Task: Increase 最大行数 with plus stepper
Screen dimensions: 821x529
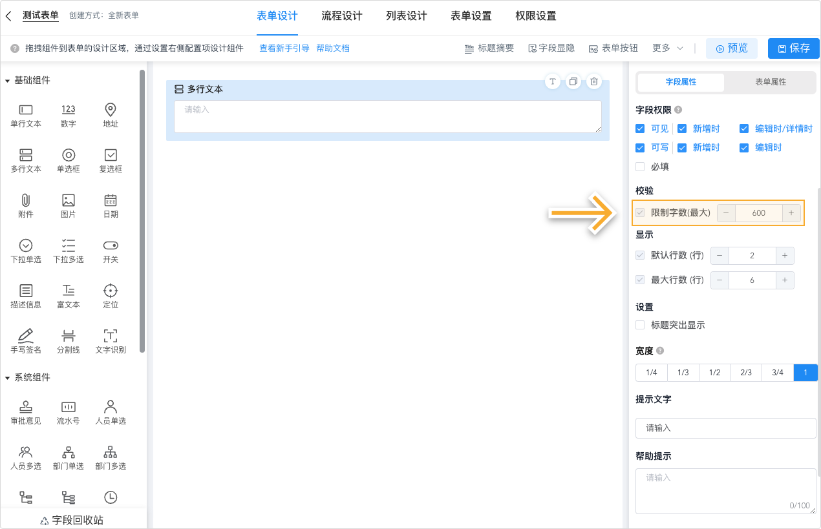Action: click(x=785, y=280)
